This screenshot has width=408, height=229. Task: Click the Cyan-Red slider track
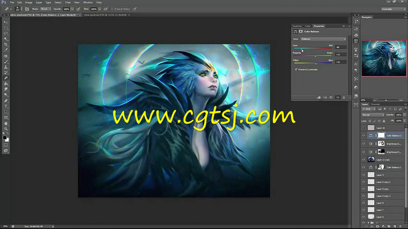coord(313,48)
